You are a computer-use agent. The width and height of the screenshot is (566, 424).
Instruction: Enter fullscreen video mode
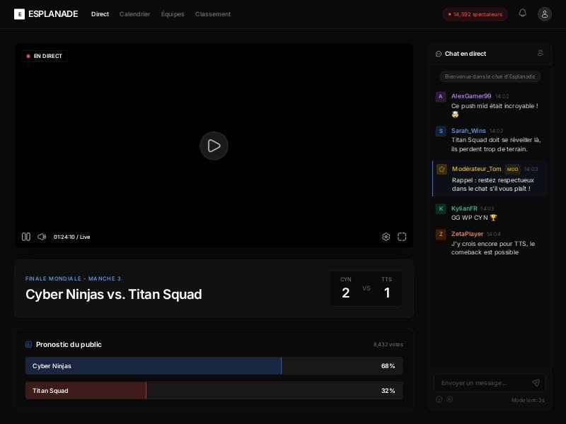tap(402, 237)
